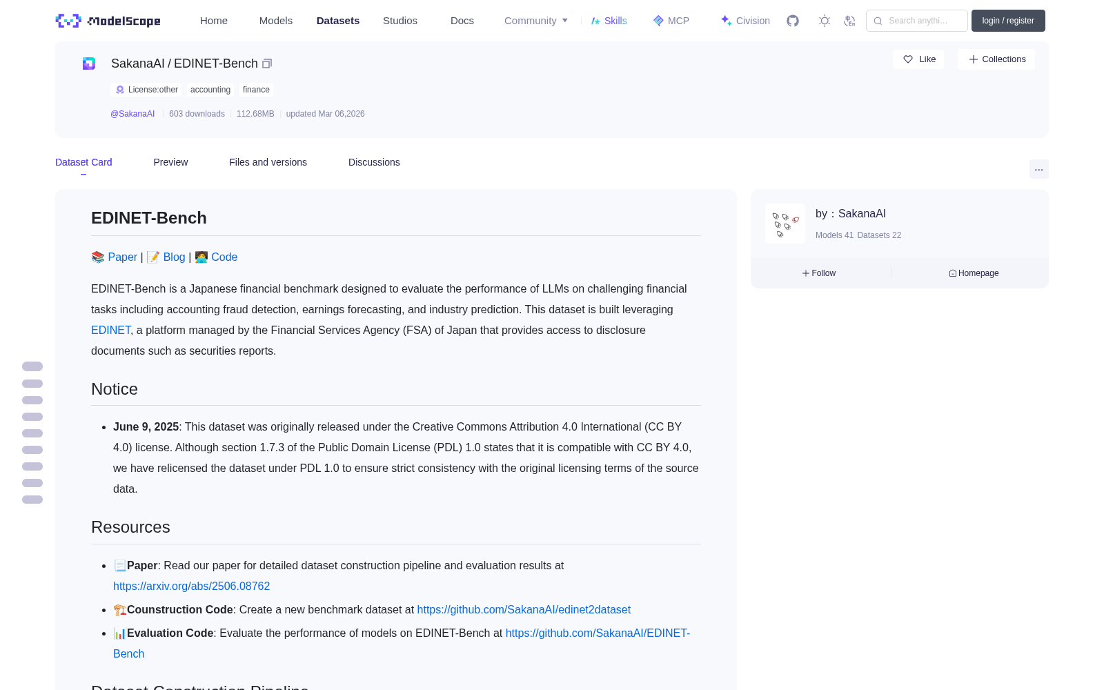
Task: Copy dataset name using copy icon
Action: tap(267, 63)
